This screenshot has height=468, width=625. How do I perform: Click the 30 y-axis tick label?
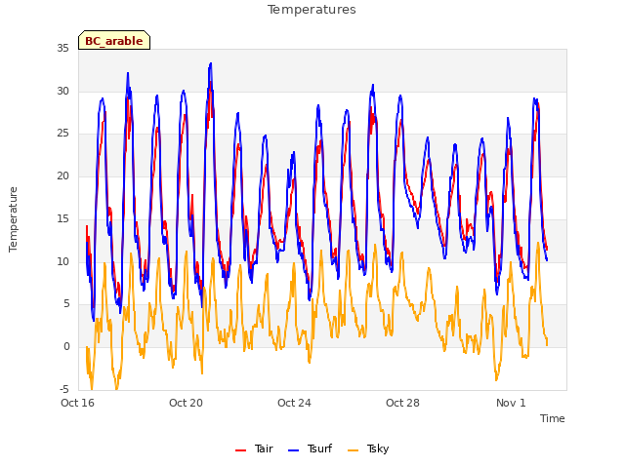(x=62, y=91)
